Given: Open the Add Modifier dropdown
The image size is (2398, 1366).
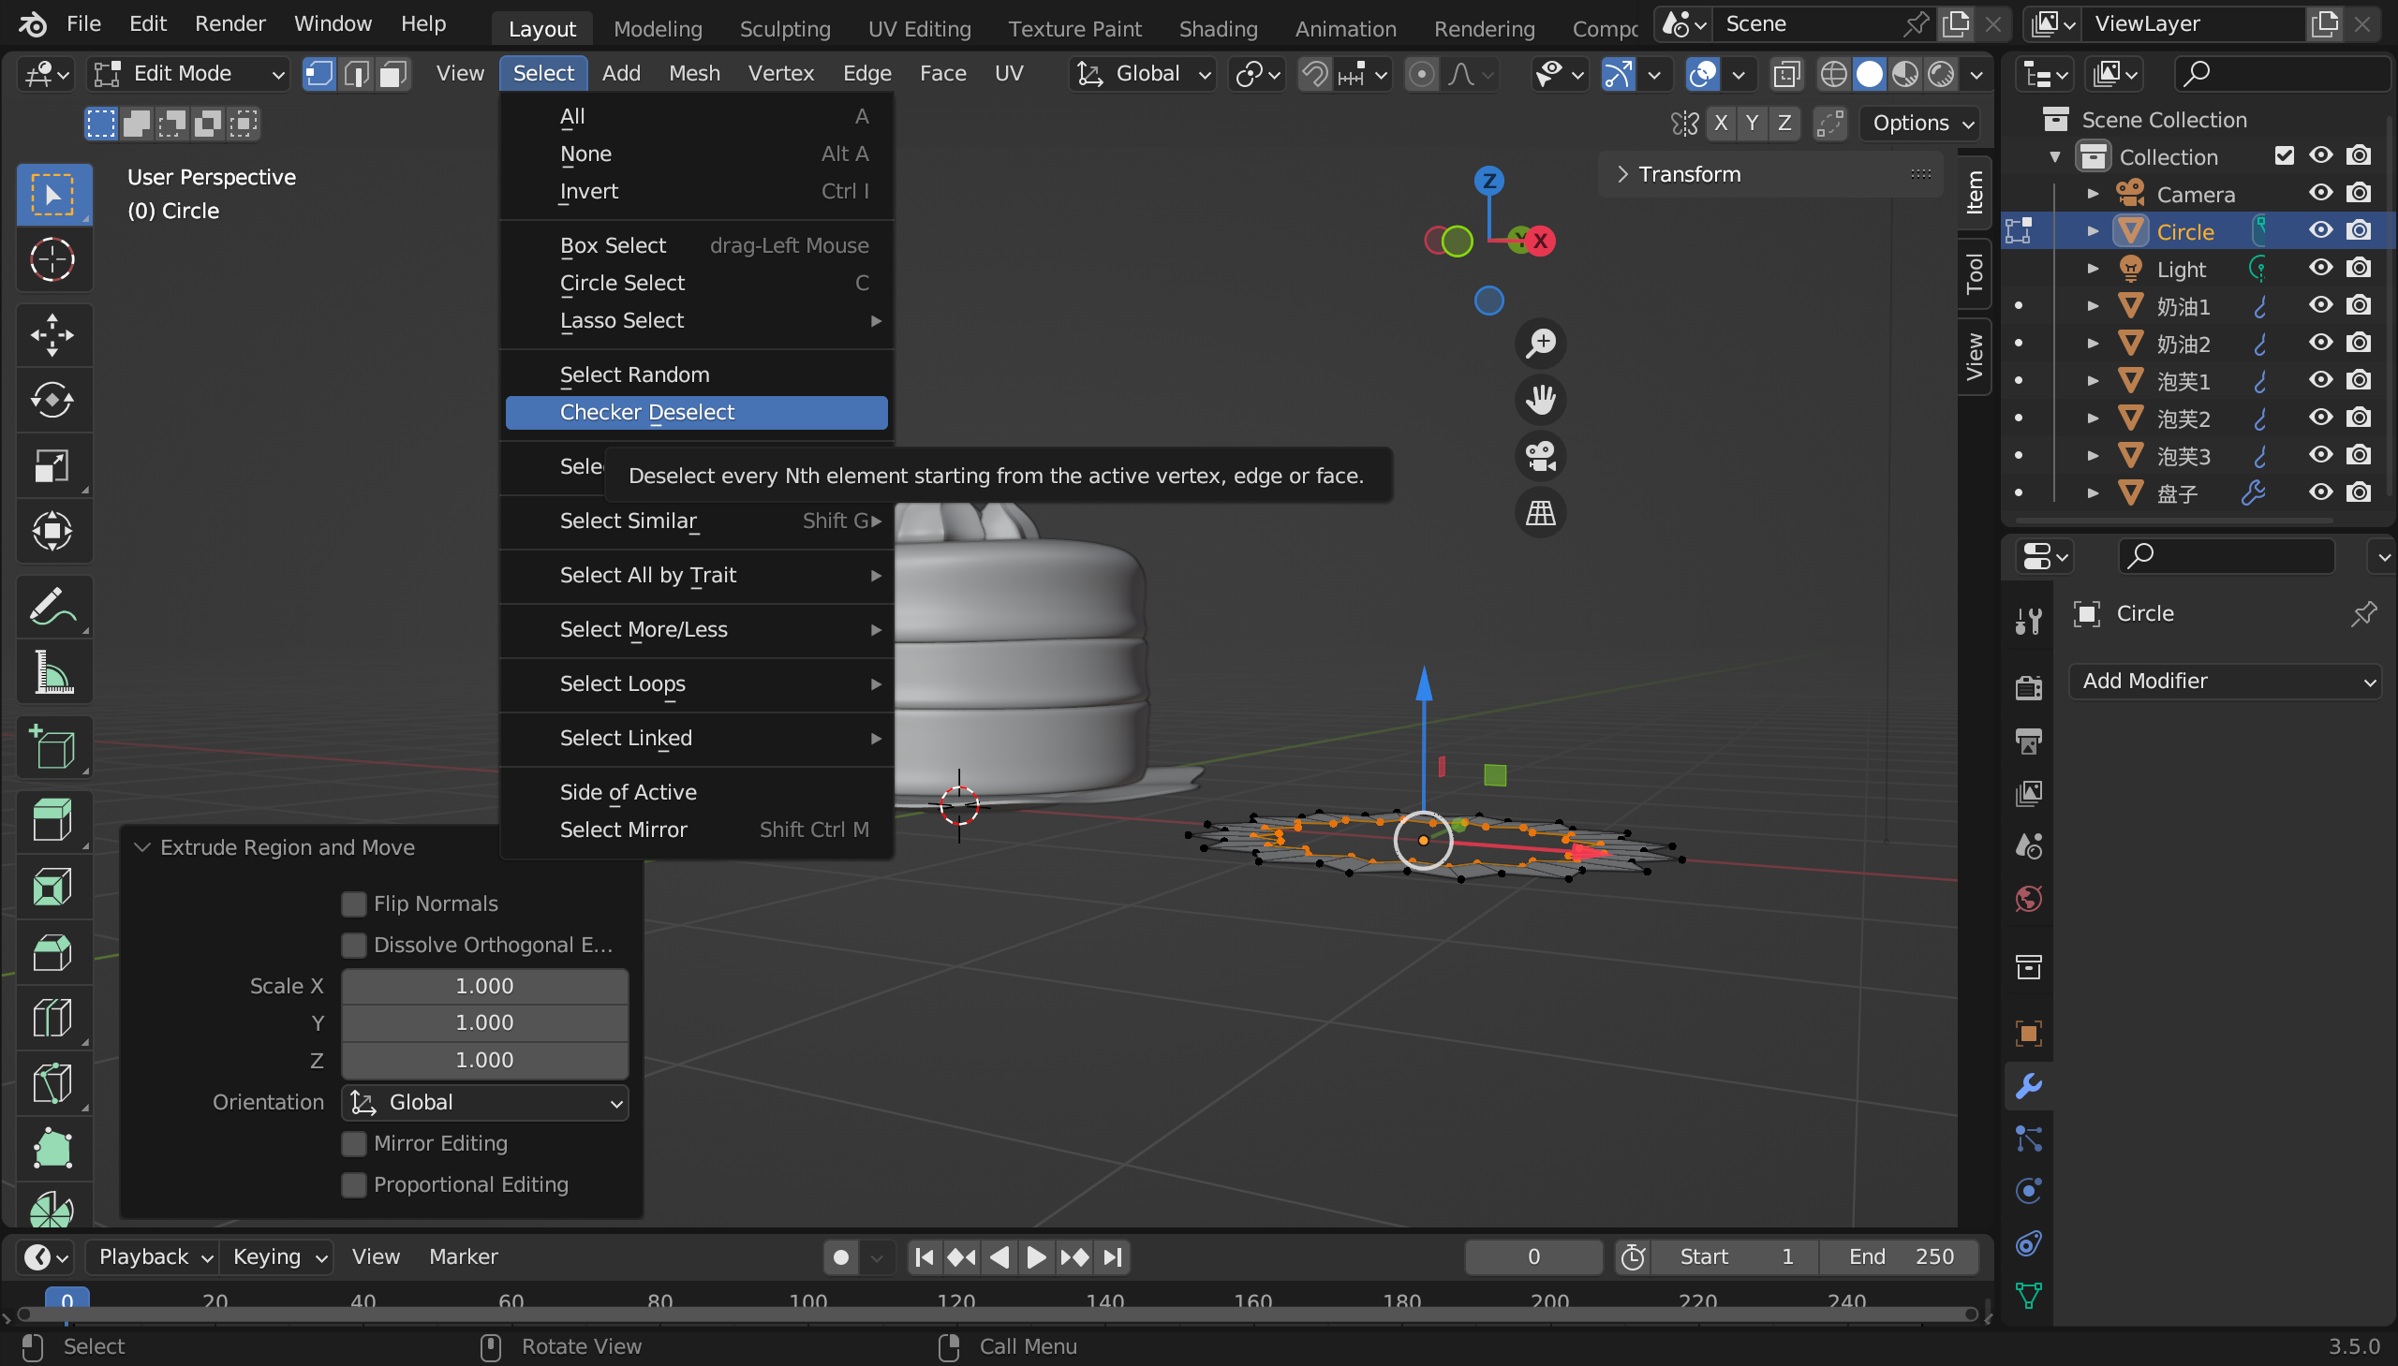Looking at the screenshot, I should [2227, 681].
